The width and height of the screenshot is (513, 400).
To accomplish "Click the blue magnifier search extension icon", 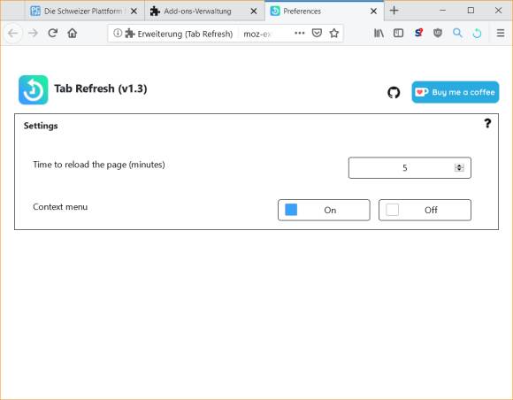I will coord(457,33).
